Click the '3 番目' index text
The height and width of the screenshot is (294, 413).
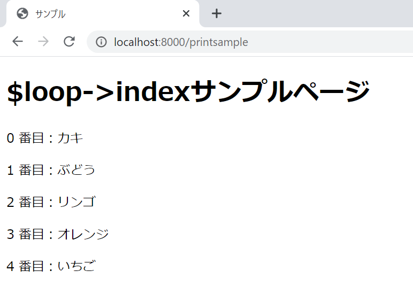[x=25, y=234]
